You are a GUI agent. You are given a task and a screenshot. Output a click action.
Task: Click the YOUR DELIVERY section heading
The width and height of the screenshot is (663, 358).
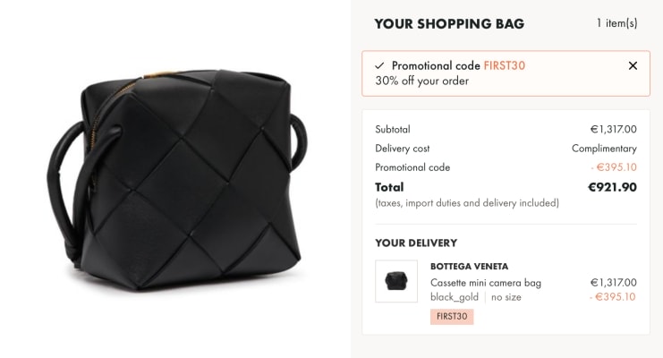point(416,243)
